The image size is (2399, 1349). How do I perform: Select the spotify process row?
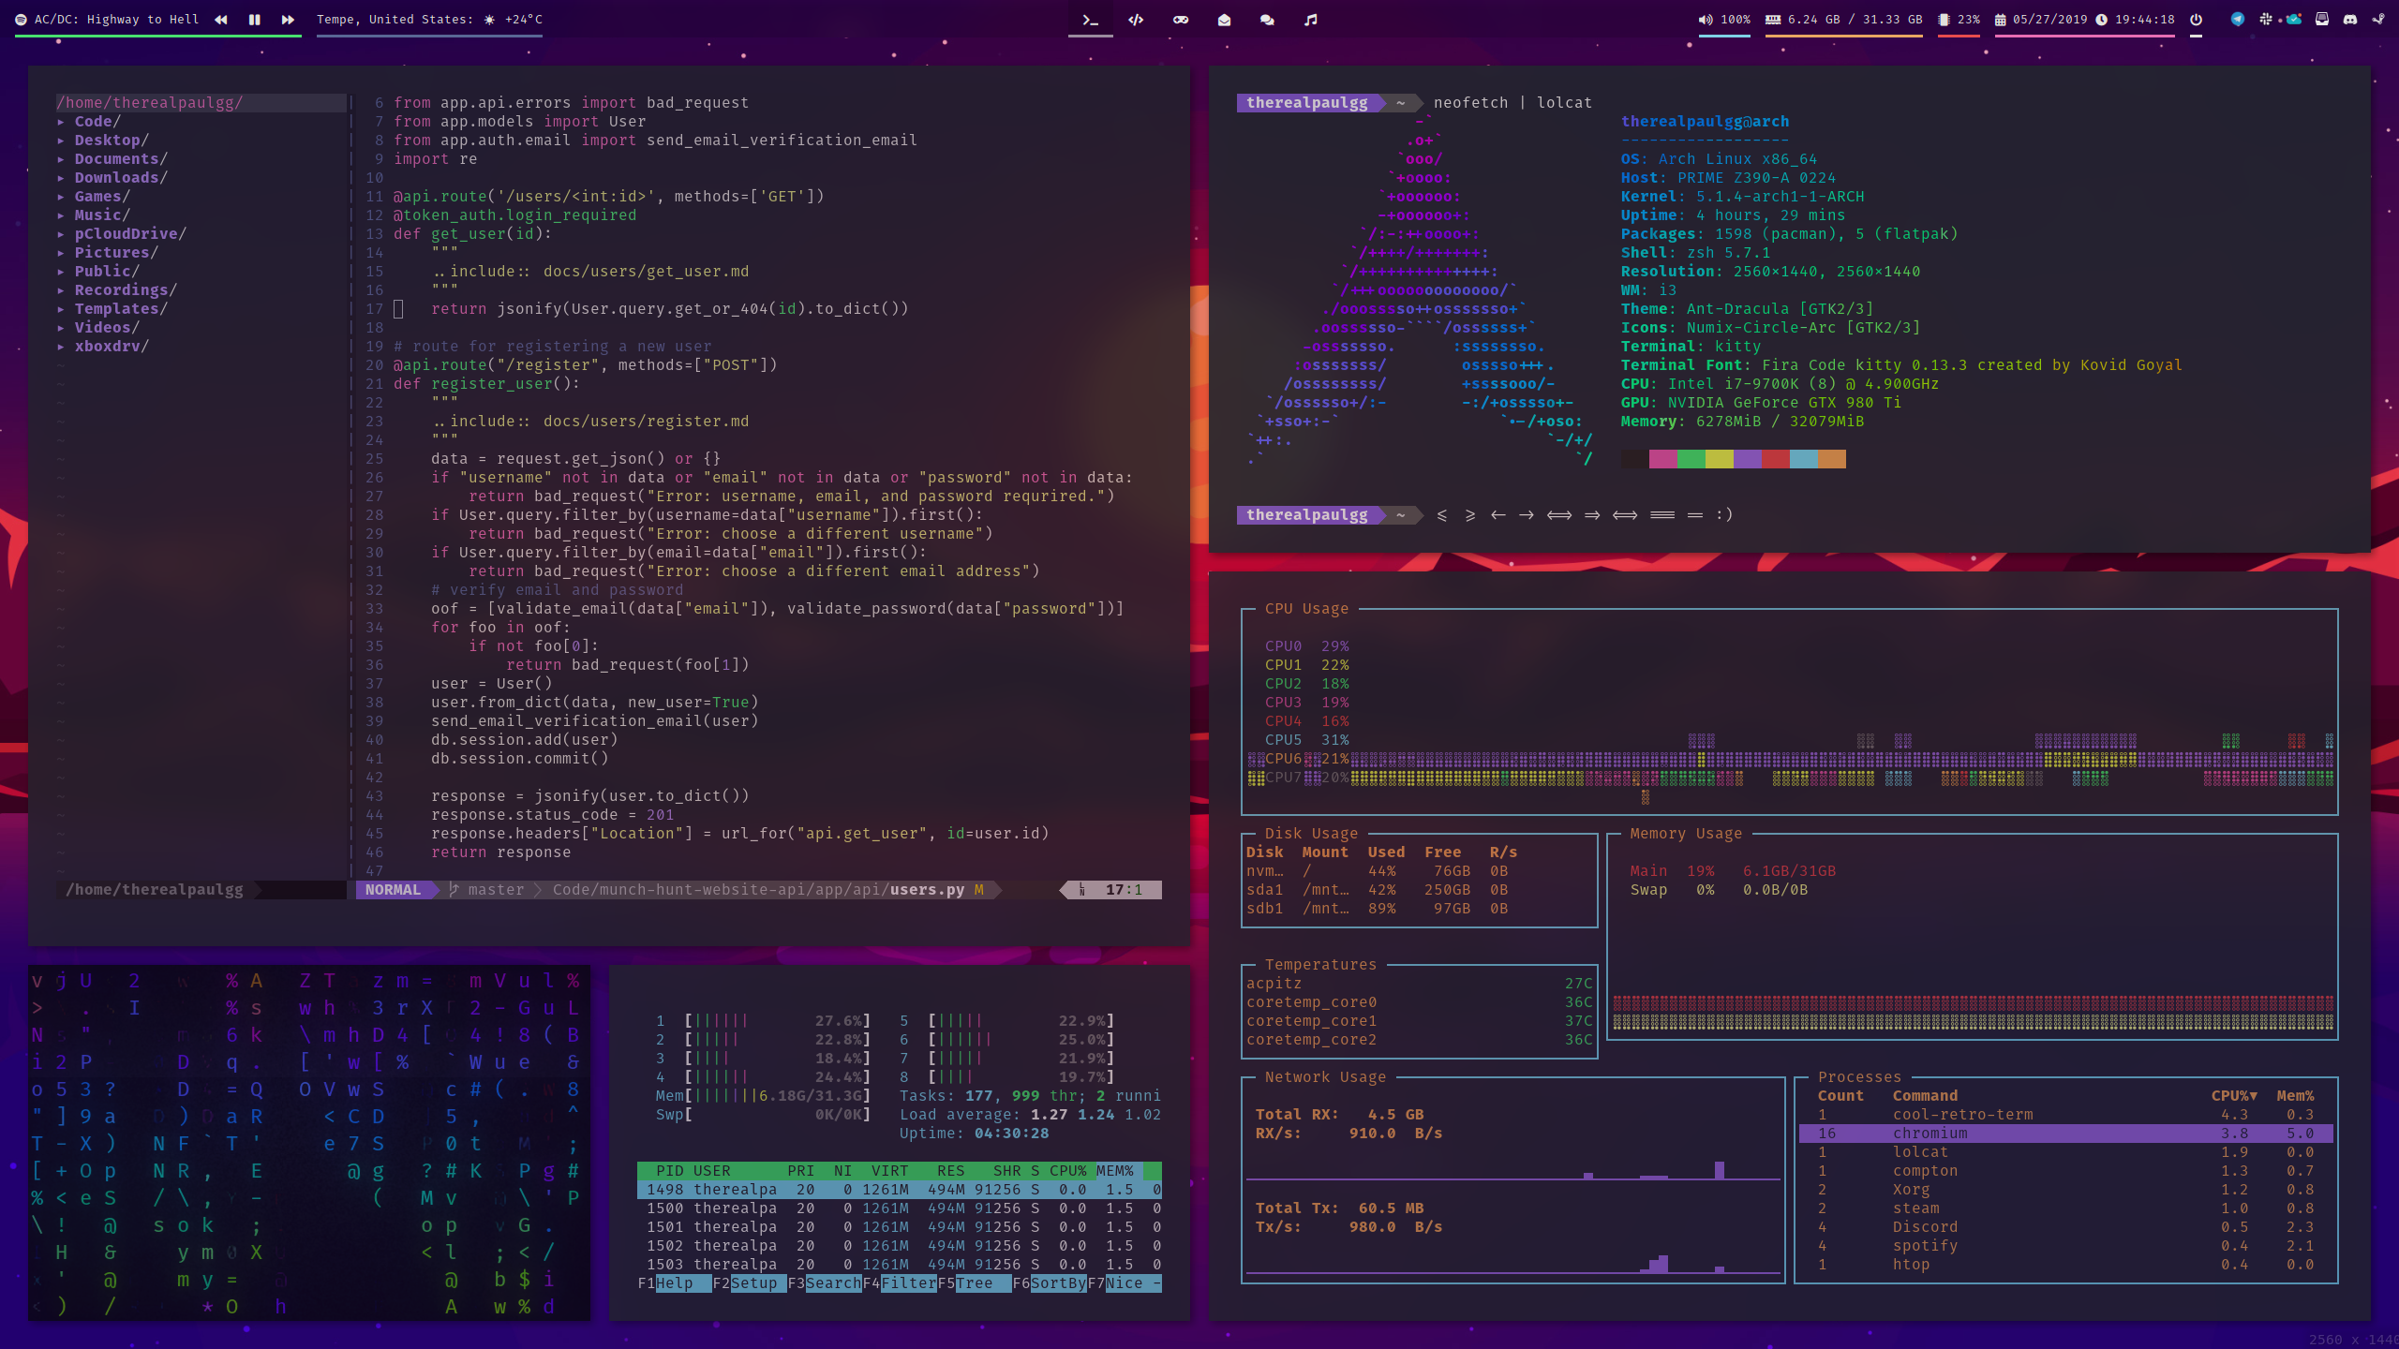pos(2065,1246)
